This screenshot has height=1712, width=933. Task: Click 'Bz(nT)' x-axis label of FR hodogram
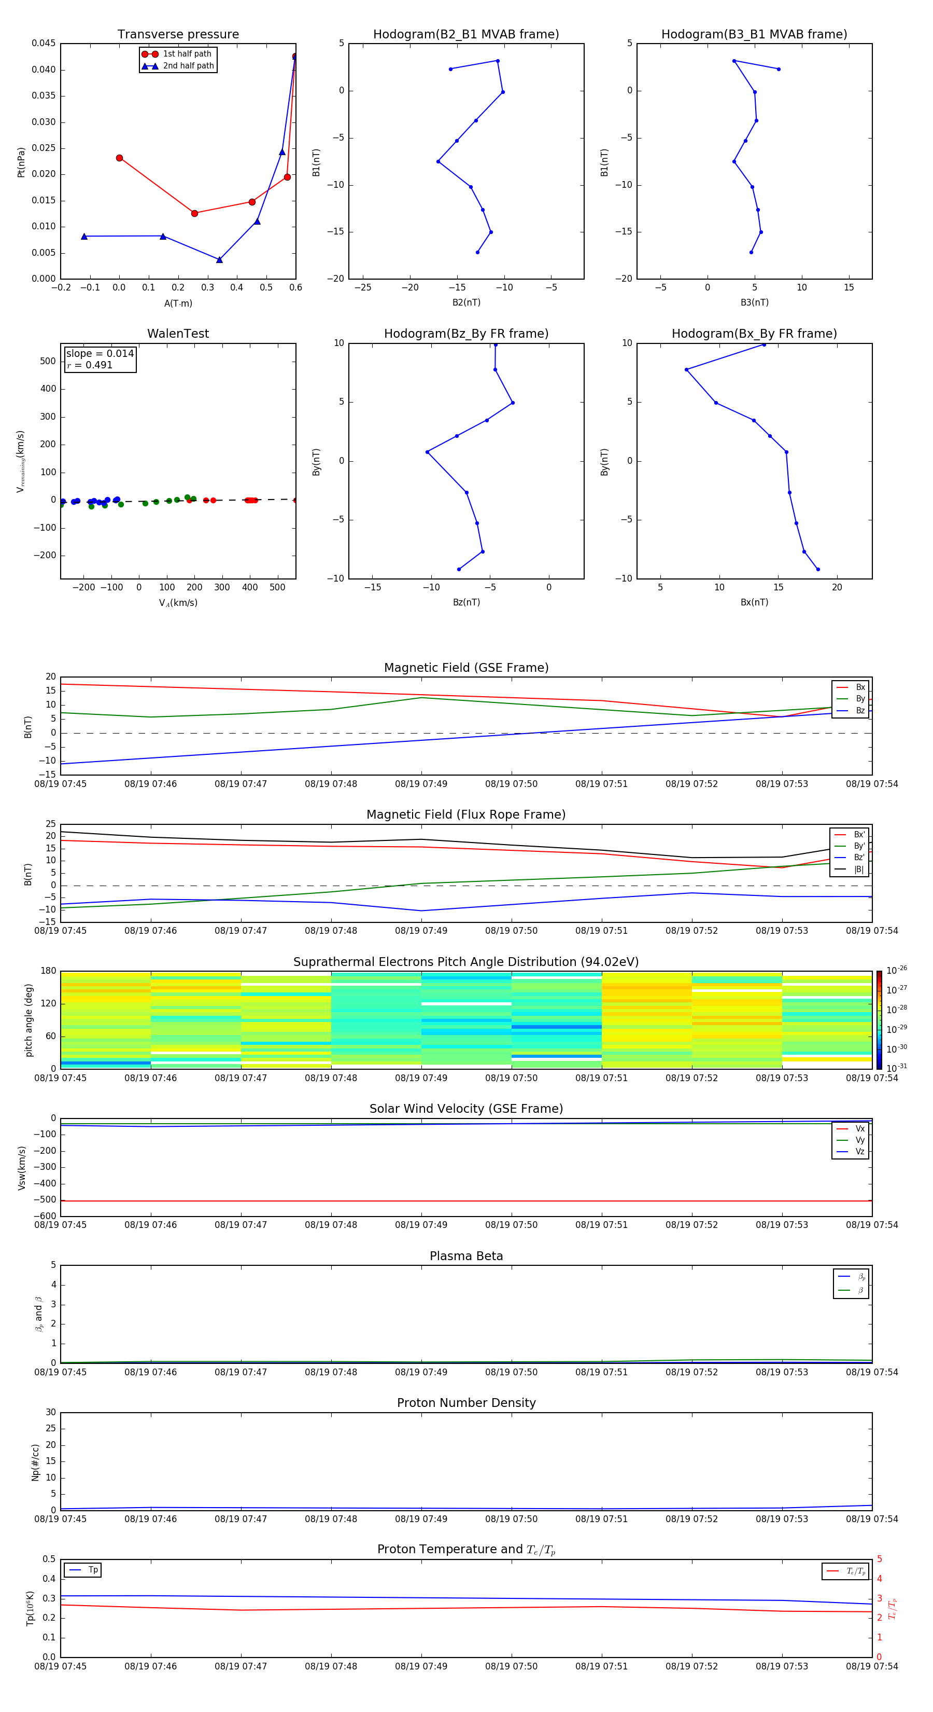click(466, 603)
